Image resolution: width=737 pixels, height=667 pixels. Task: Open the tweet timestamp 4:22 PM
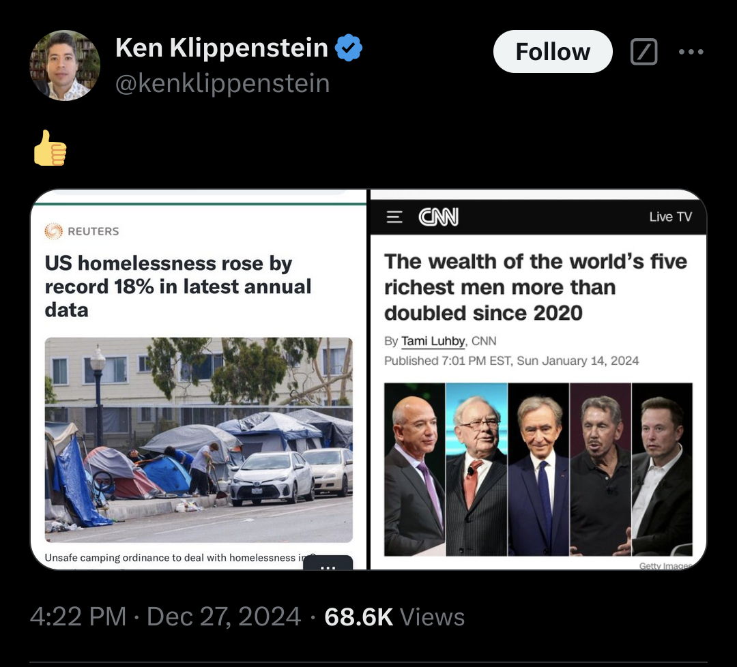pos(78,617)
